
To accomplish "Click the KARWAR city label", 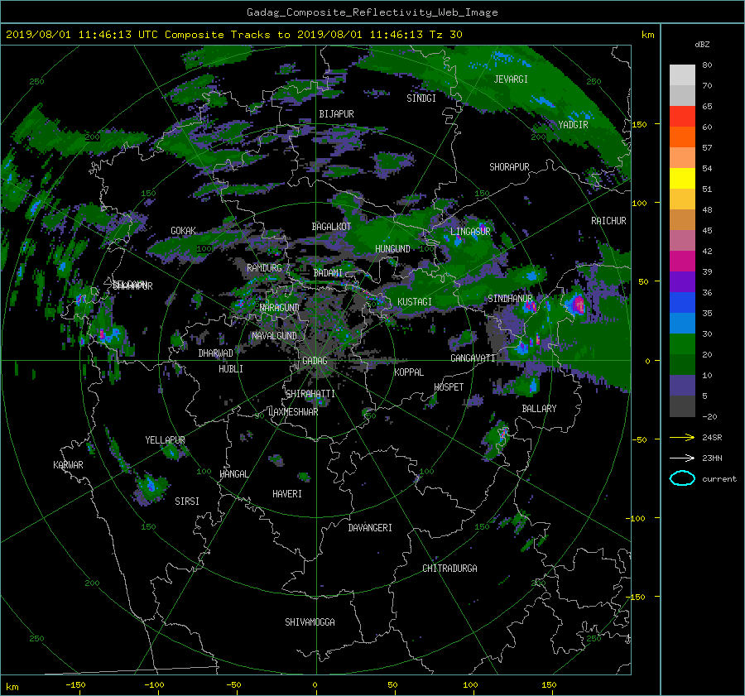I will pos(68,465).
